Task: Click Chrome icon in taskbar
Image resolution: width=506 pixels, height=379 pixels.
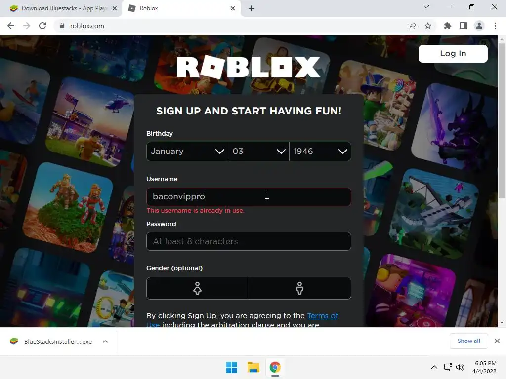Action: tap(275, 367)
